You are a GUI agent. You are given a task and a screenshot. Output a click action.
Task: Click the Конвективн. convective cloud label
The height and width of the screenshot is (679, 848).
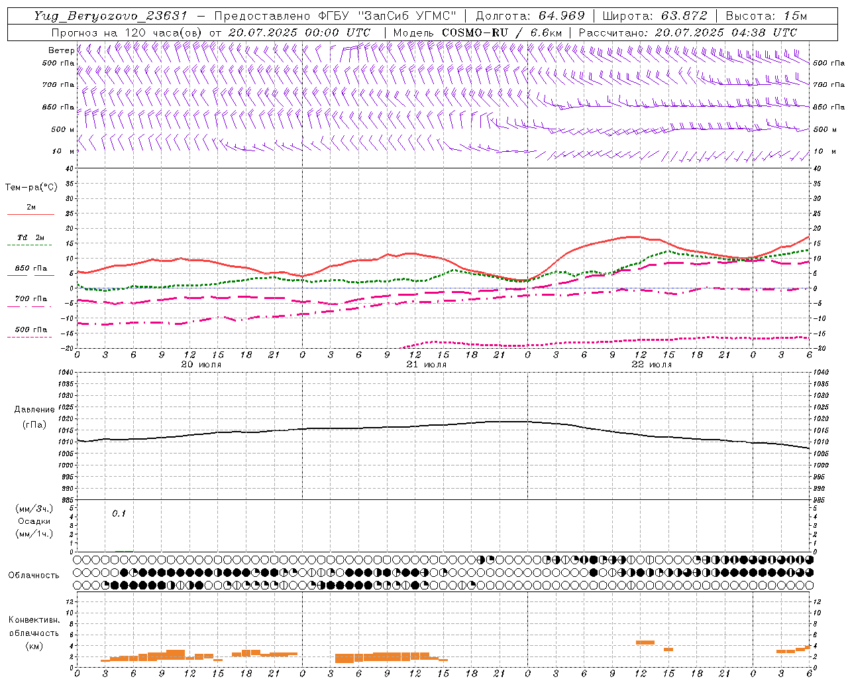point(34,620)
